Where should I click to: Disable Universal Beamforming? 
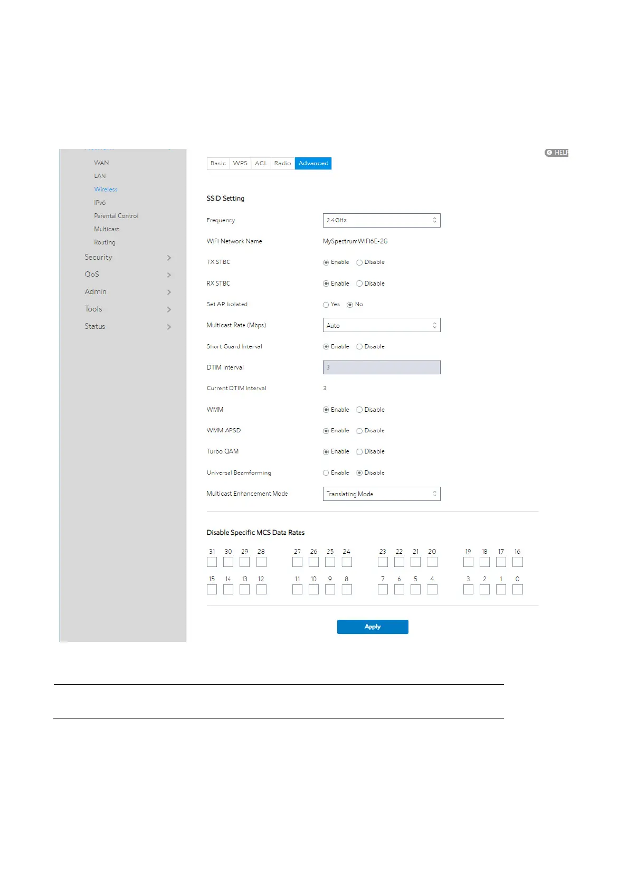(x=359, y=473)
